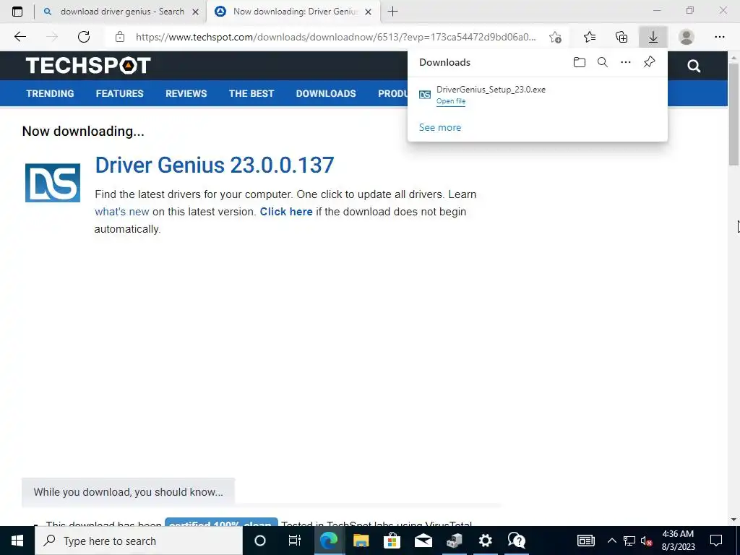Open Cortana from the taskbar
Viewport: 740px width, 555px height.
click(x=260, y=541)
